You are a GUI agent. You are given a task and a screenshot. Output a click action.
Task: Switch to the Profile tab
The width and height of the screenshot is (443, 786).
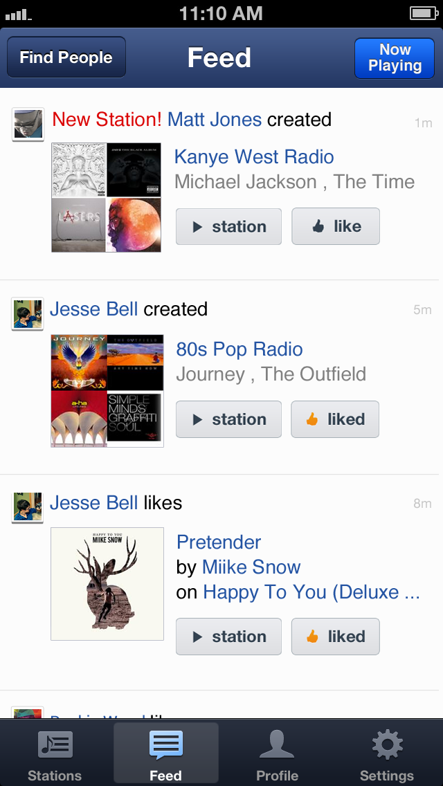277,754
